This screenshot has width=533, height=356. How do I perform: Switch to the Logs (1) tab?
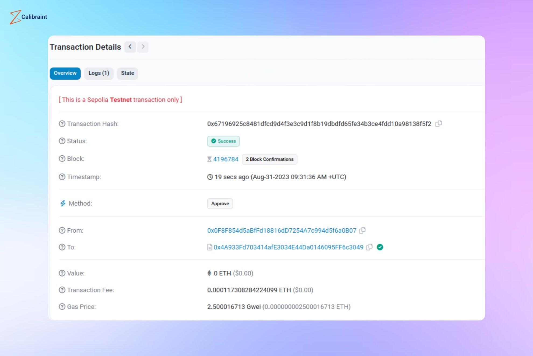(99, 73)
